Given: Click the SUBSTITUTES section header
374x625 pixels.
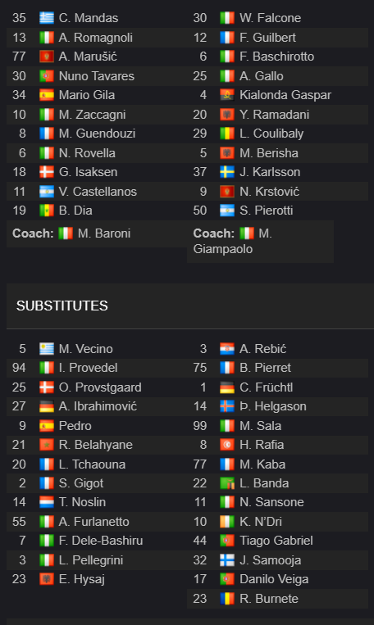Looking at the screenshot, I should pos(62,306).
